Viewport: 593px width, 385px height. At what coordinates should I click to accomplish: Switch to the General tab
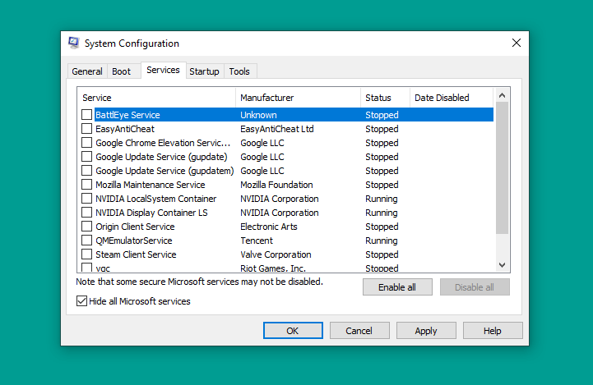pos(87,71)
